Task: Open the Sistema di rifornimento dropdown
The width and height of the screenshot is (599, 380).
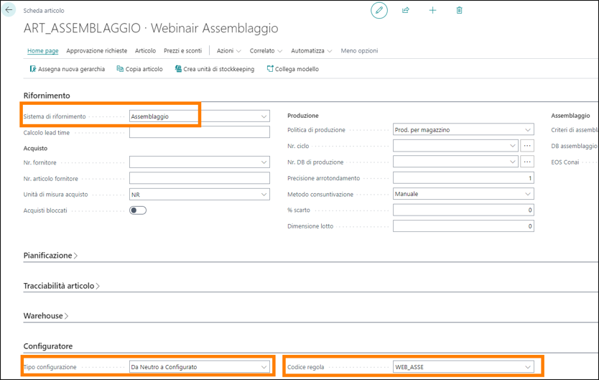Action: 264,116
